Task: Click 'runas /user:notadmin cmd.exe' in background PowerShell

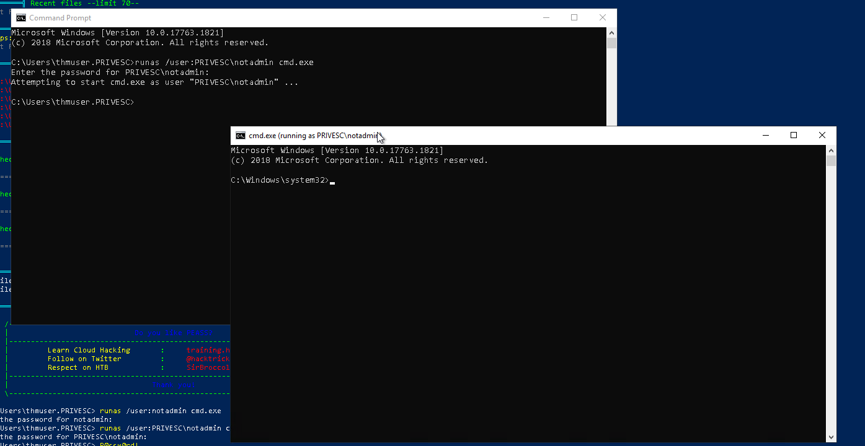Action: click(161, 411)
